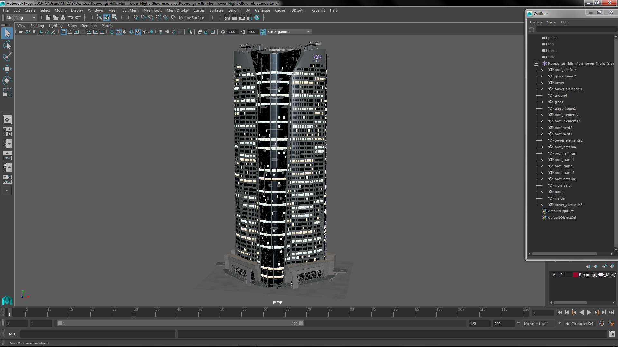Toggle the viewport grid display
618x347 pixels.
[x=63, y=32]
